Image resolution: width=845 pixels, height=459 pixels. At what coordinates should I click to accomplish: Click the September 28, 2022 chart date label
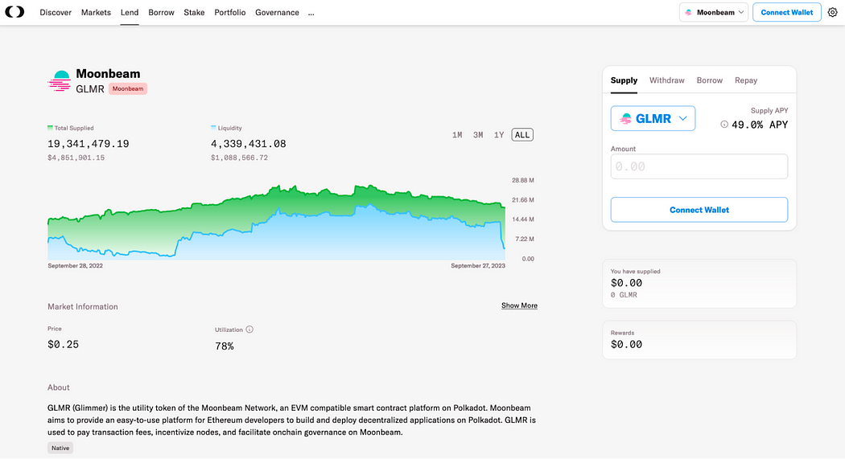coord(75,266)
